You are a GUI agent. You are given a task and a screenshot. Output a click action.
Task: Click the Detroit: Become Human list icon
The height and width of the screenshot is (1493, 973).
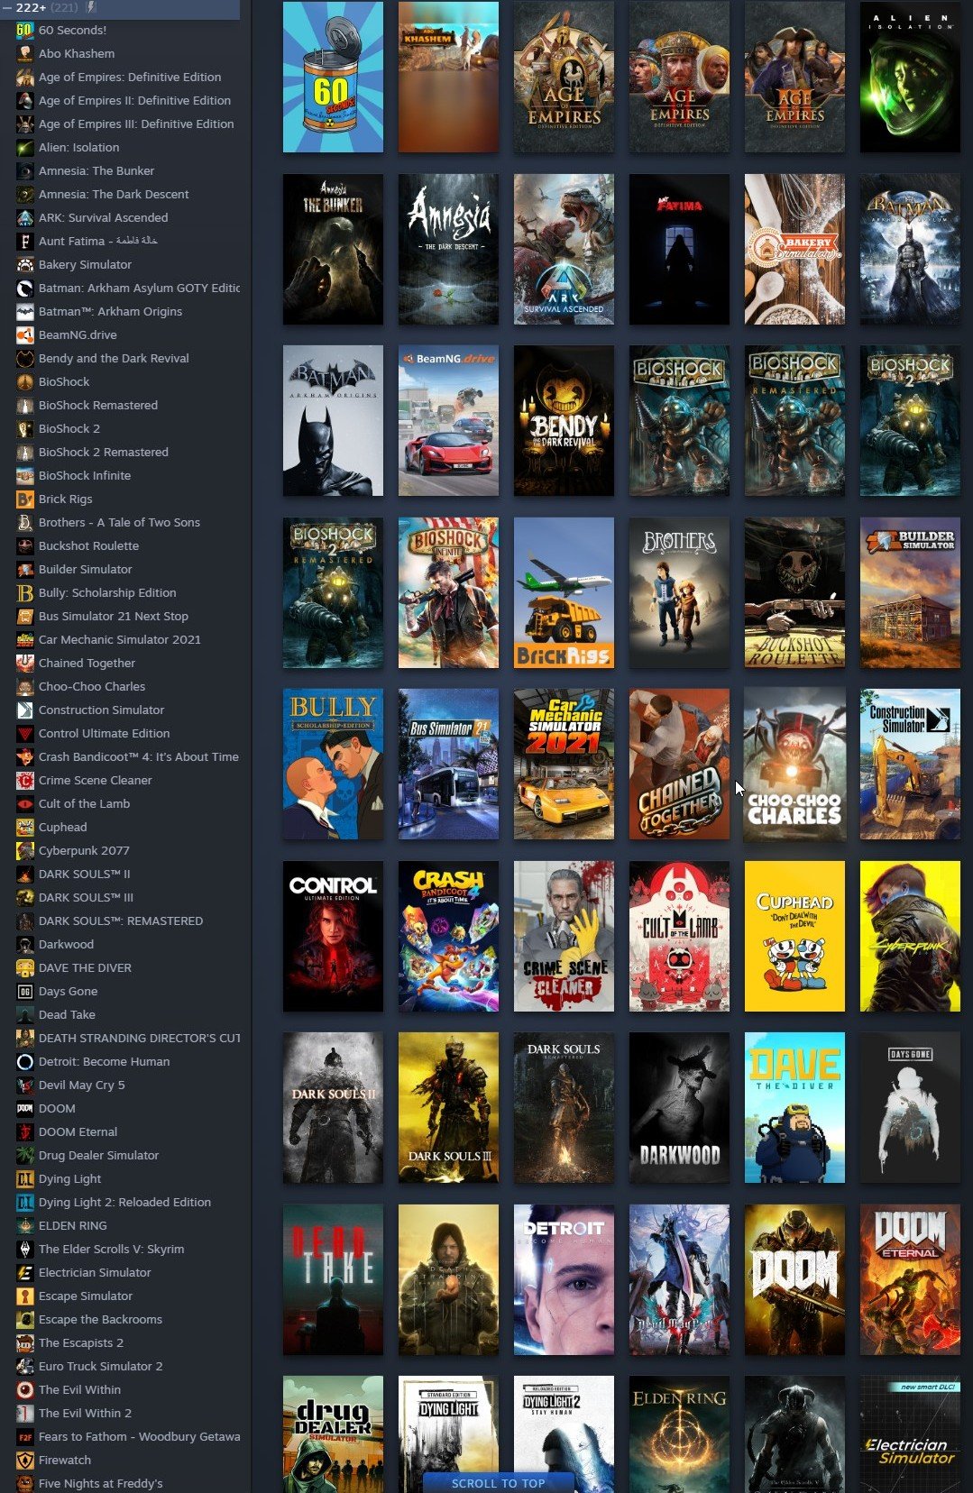[x=25, y=1061]
